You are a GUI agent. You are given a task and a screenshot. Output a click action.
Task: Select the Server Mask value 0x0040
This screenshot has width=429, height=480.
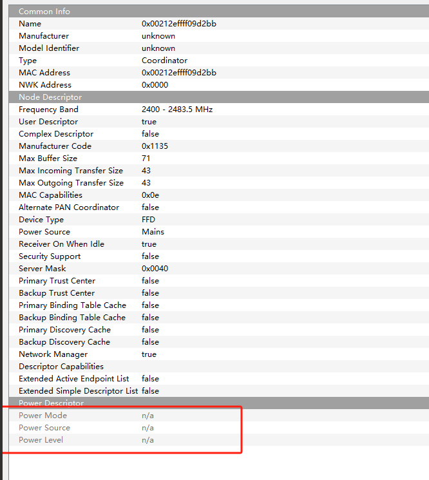[x=155, y=269]
